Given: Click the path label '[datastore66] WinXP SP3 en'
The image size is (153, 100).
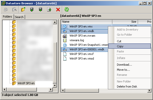Looking at the screenshot, I should tap(80, 16).
